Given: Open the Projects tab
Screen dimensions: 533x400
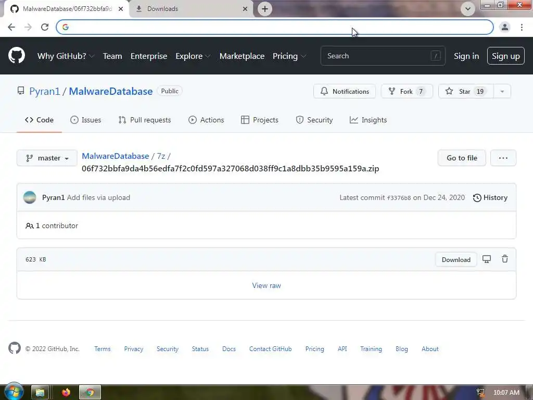Looking at the screenshot, I should (x=260, y=120).
